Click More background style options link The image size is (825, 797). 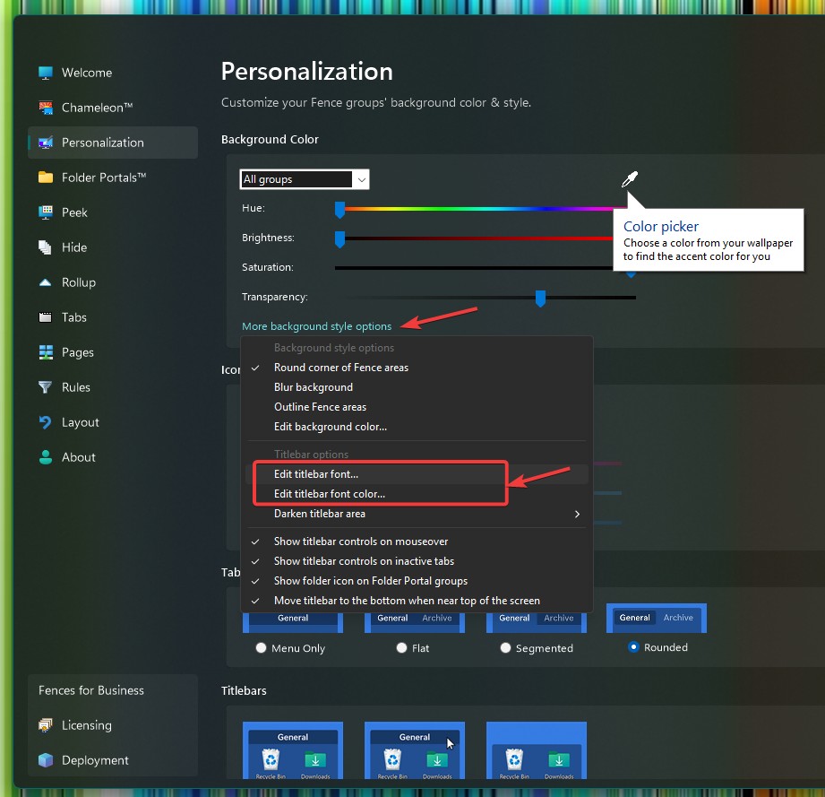pyautogui.click(x=316, y=326)
